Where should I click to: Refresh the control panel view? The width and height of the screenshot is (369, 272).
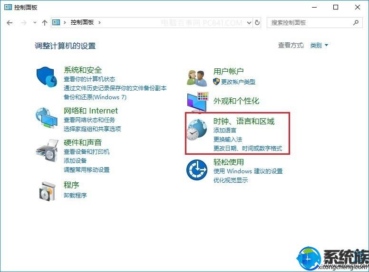(x=257, y=23)
